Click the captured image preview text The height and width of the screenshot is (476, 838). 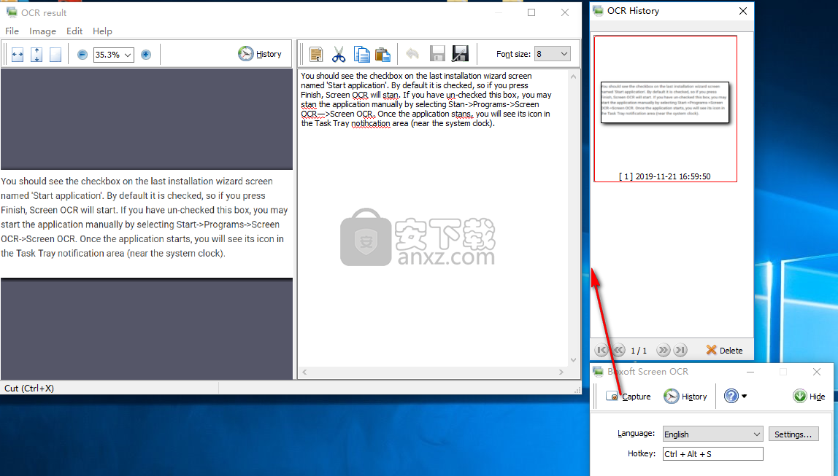click(x=143, y=217)
